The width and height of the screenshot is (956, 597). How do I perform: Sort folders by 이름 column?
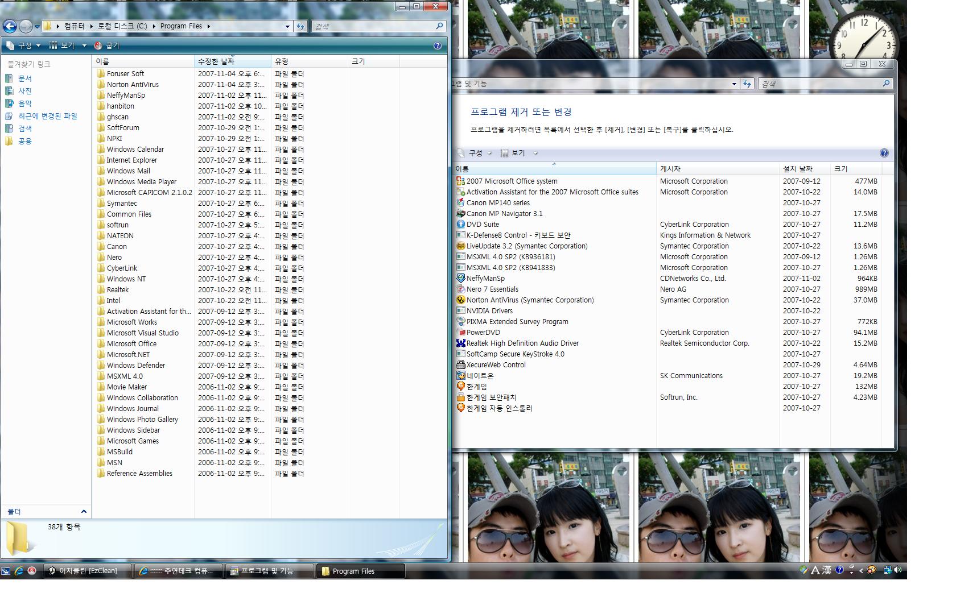click(x=143, y=61)
